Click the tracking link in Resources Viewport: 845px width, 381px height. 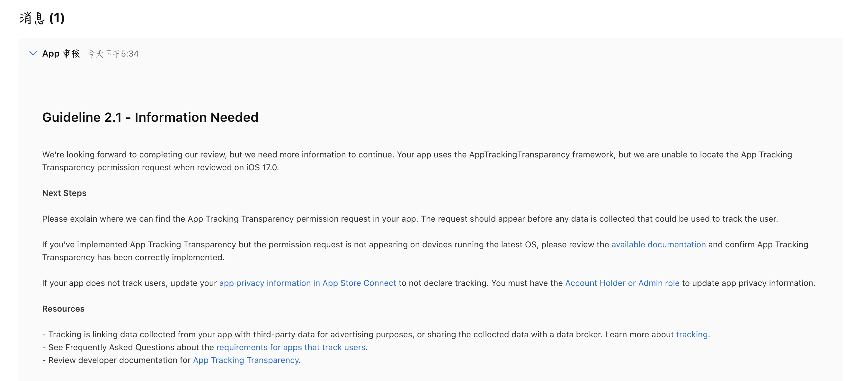pyautogui.click(x=691, y=334)
